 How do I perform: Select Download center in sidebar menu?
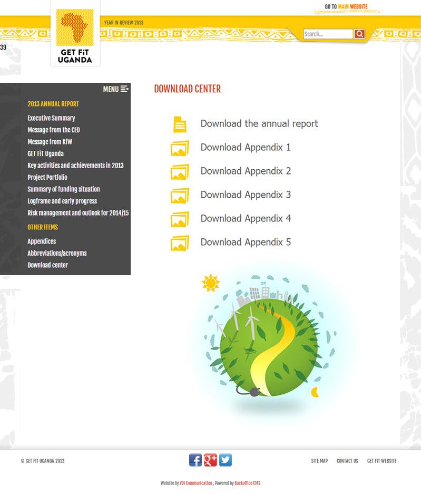coord(47,265)
